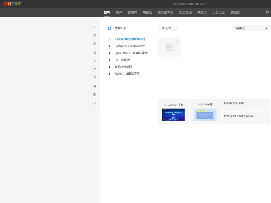The height and width of the screenshot is (203, 271).
Task: Expand arrow for TCAD、拼图和工具
Action: (109, 74)
